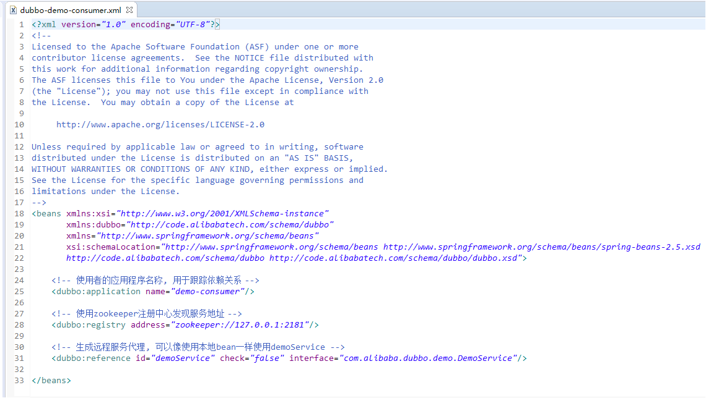The width and height of the screenshot is (706, 398).
Task: Click the xsi:schemaLocation attribute name
Action: (111, 247)
